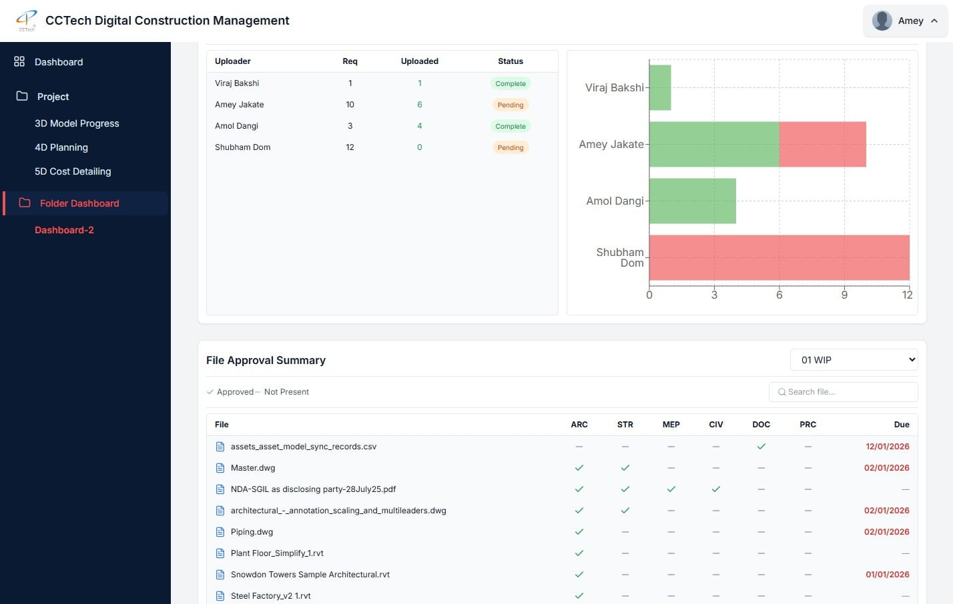
Task: Go to 4D Planning in sidebar
Action: point(61,147)
